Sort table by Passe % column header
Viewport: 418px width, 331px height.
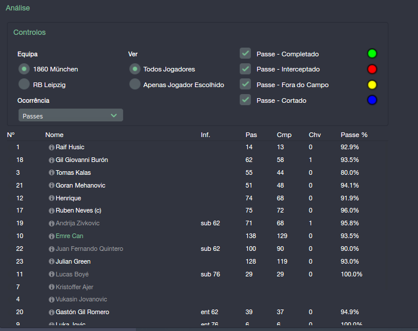[354, 135]
